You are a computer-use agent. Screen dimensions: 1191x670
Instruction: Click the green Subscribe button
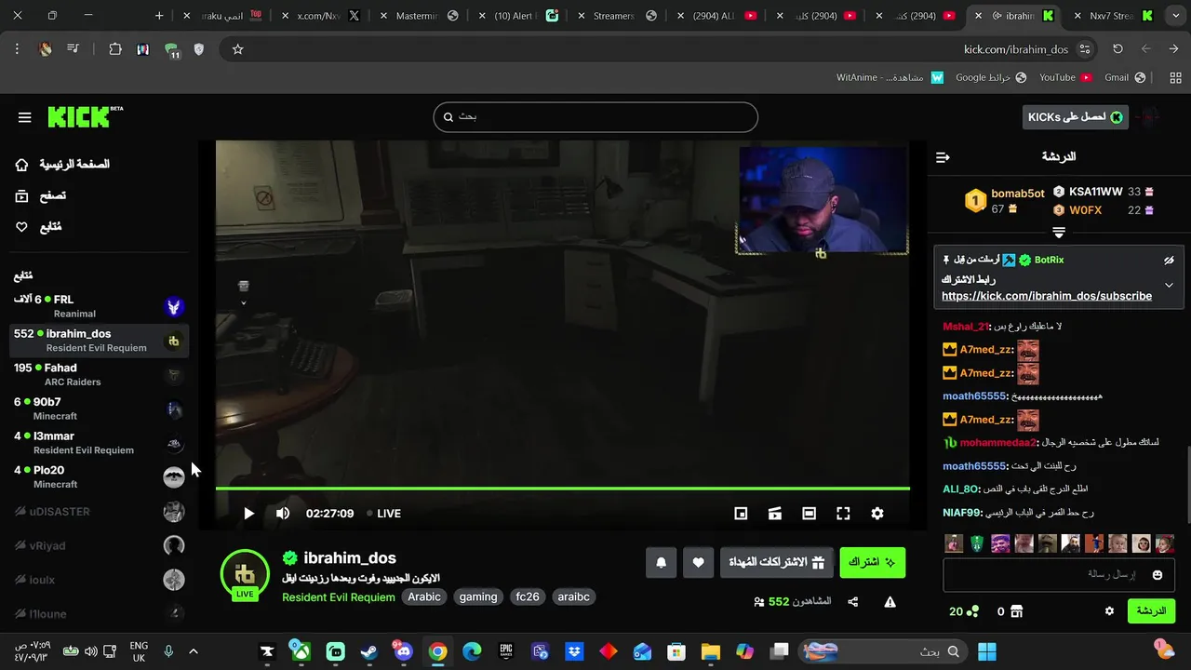point(873,562)
